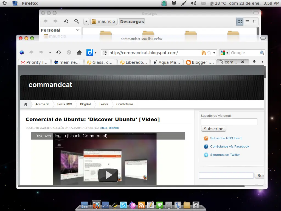Bookmark this page with the star icon

pos(209,52)
